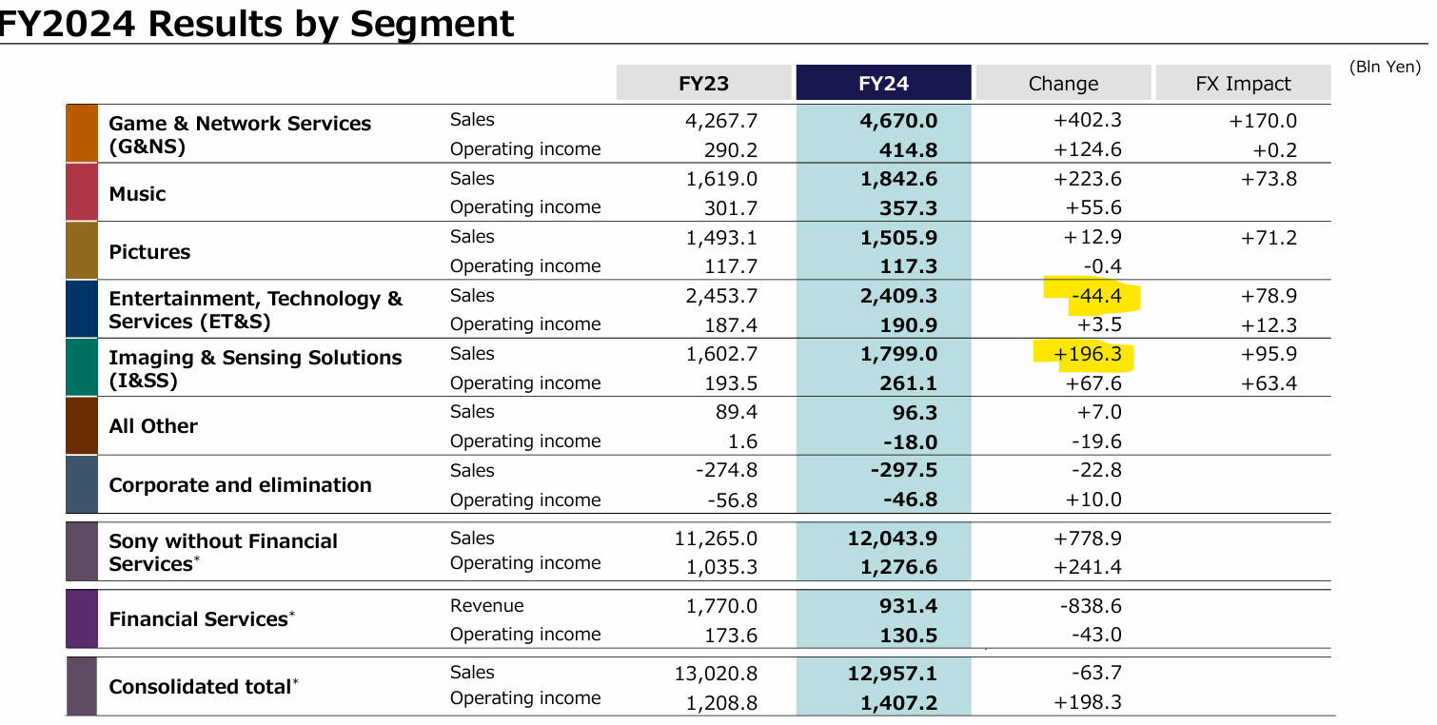Select I&SS FY23 sales 1,602.7
The width and height of the screenshot is (1437, 725).
tap(721, 354)
